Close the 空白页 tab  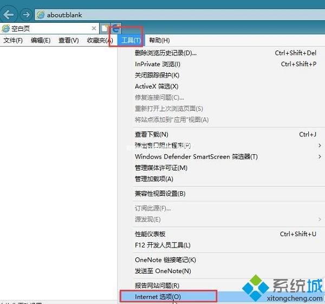94,28
